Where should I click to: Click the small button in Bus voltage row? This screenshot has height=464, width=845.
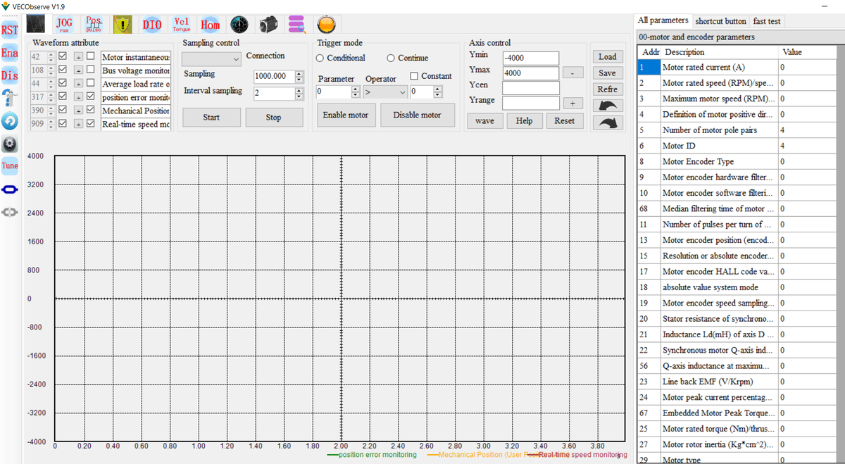(79, 70)
